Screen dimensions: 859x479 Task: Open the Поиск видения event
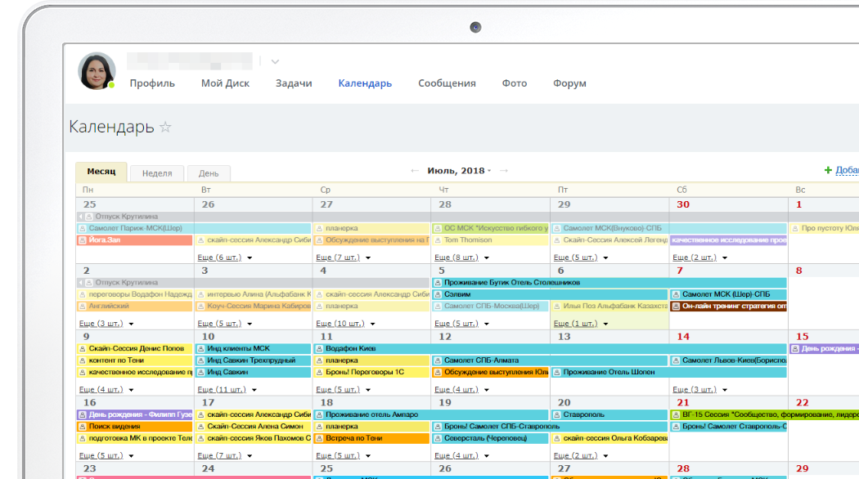tap(135, 427)
